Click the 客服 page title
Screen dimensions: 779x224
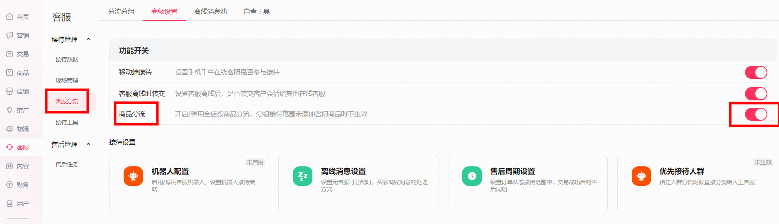(62, 17)
